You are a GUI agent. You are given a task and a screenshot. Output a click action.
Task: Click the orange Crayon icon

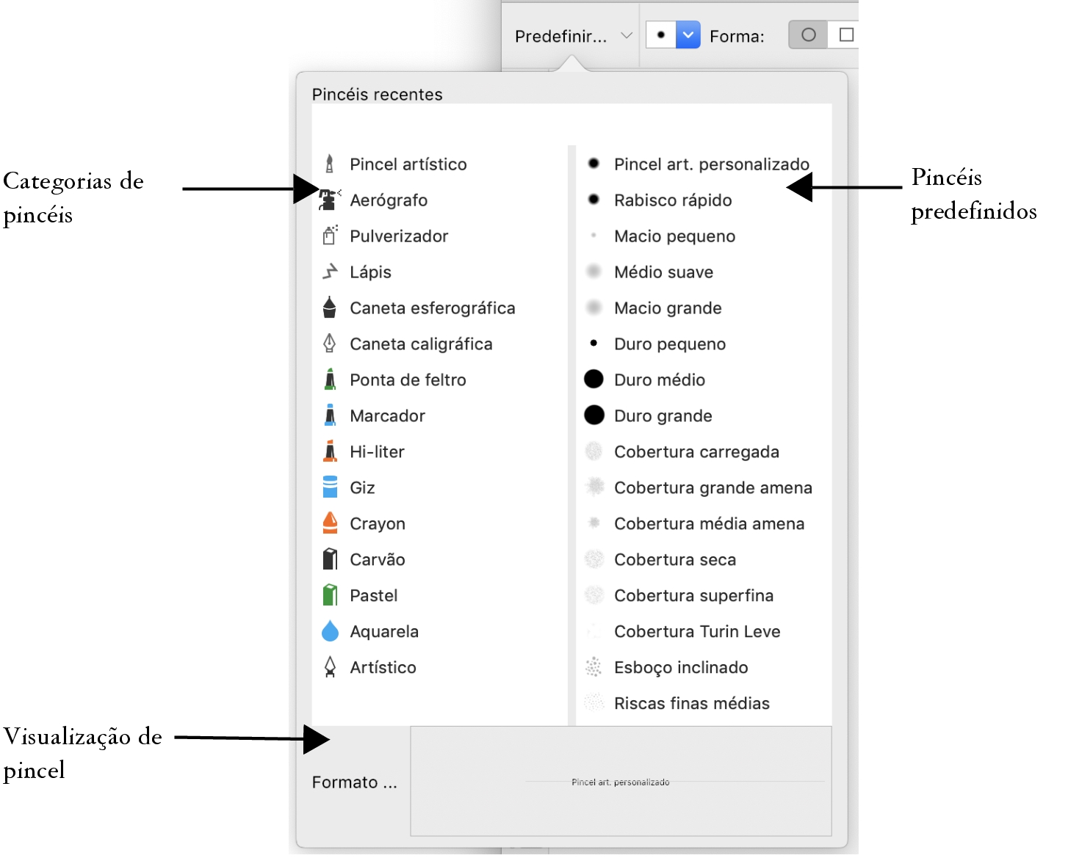[x=330, y=523]
